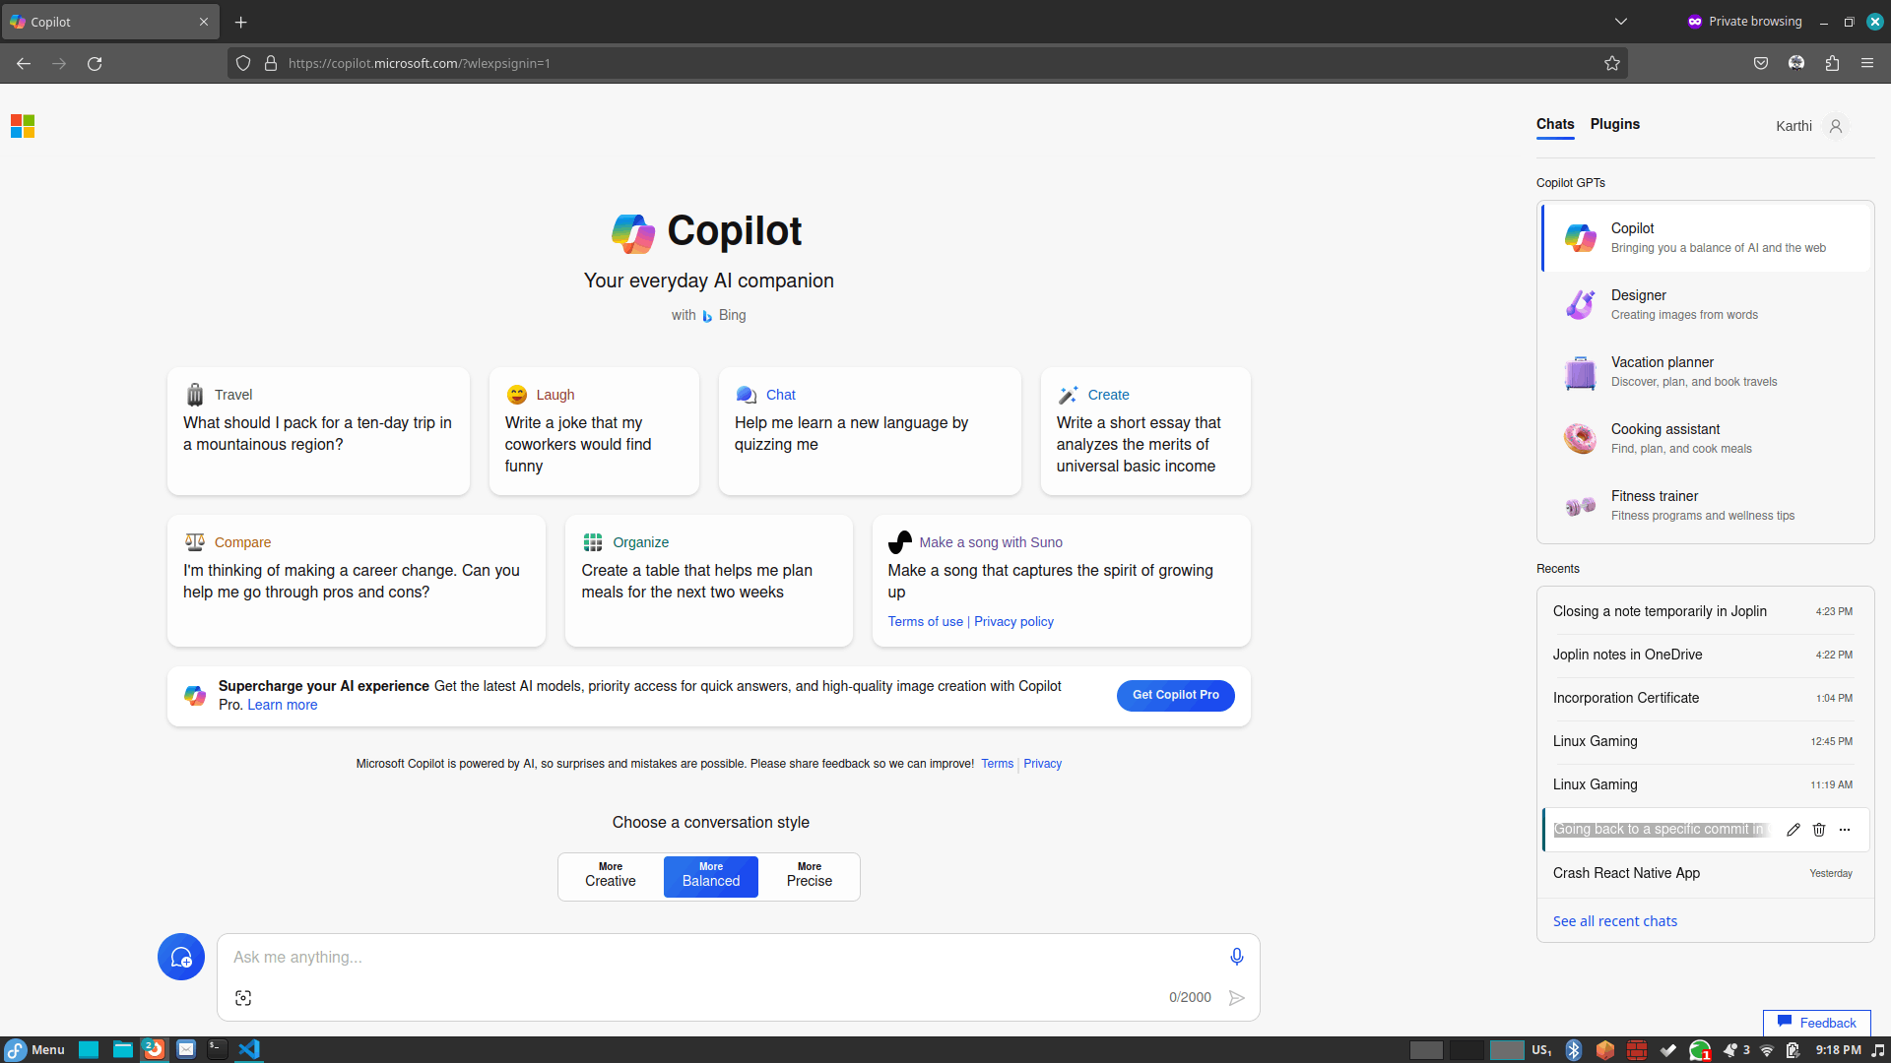Choose the Fitness trainer GPT
Screen dimensions: 1891x1063
point(1706,505)
